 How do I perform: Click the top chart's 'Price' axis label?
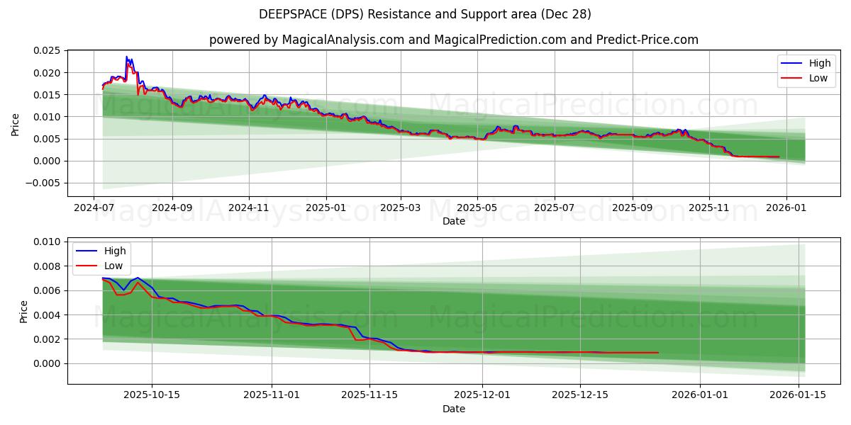tap(16, 124)
